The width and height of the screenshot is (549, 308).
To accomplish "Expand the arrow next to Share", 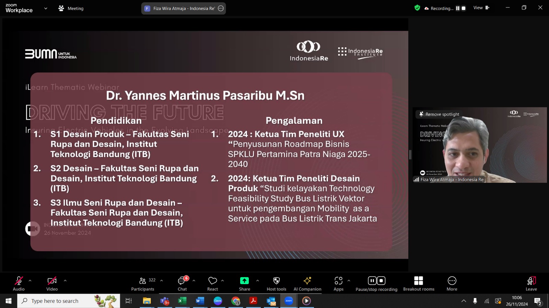I will (258, 281).
